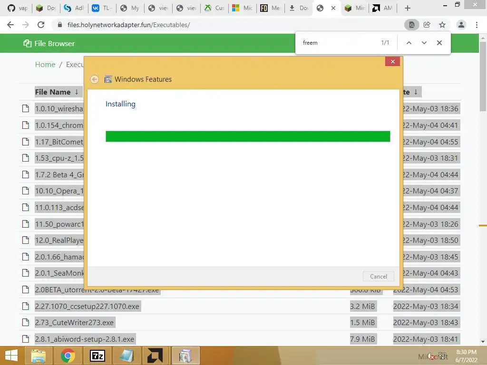The width and height of the screenshot is (487, 365).
Task: Sort the list by the Date column arrow
Action: [416, 92]
